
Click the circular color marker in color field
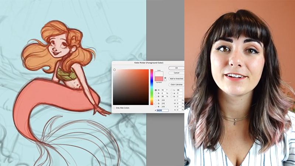pyautogui.click(x=114, y=70)
